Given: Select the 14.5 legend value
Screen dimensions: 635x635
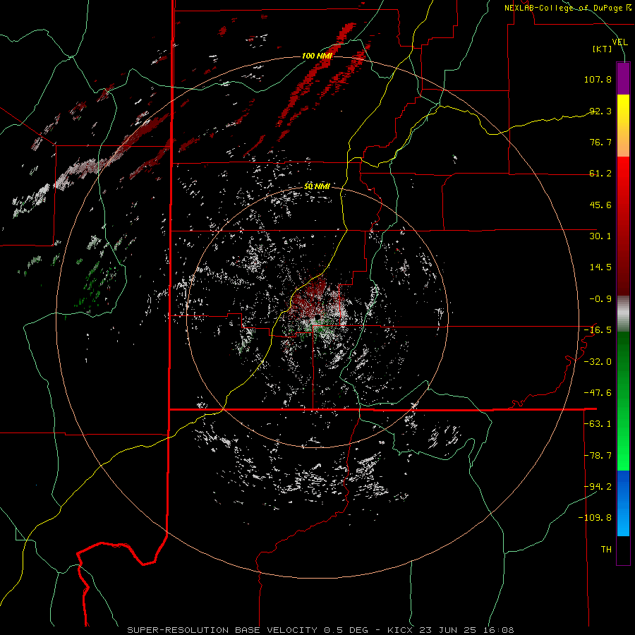Looking at the screenshot, I should [600, 267].
